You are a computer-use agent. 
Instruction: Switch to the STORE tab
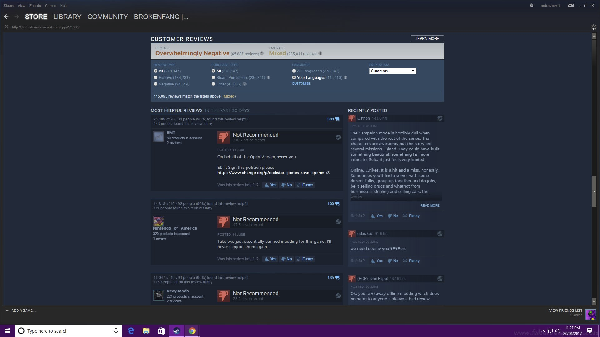click(36, 17)
